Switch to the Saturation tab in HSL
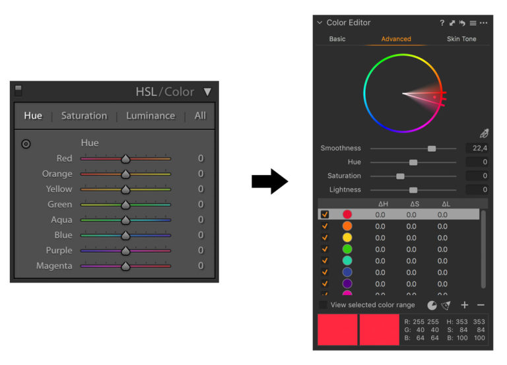 tap(84, 116)
